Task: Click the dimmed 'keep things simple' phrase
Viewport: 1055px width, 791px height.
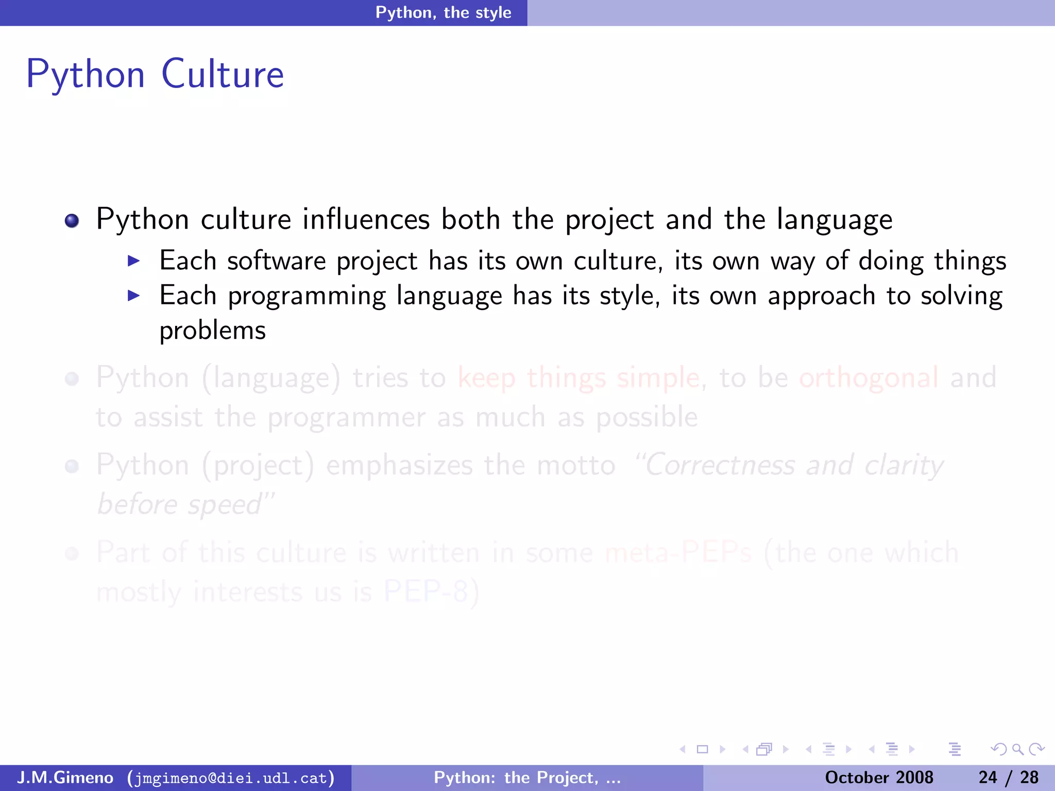Action: pyautogui.click(x=579, y=379)
